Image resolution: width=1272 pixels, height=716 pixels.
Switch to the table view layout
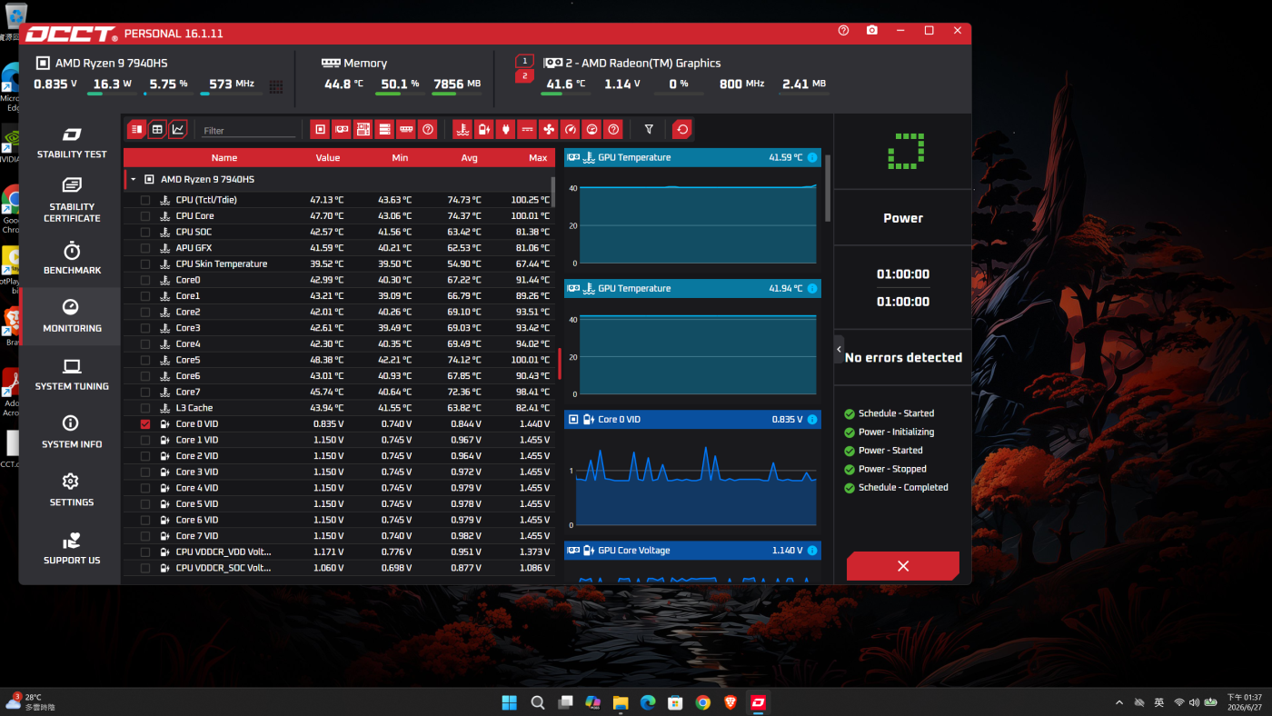(157, 130)
